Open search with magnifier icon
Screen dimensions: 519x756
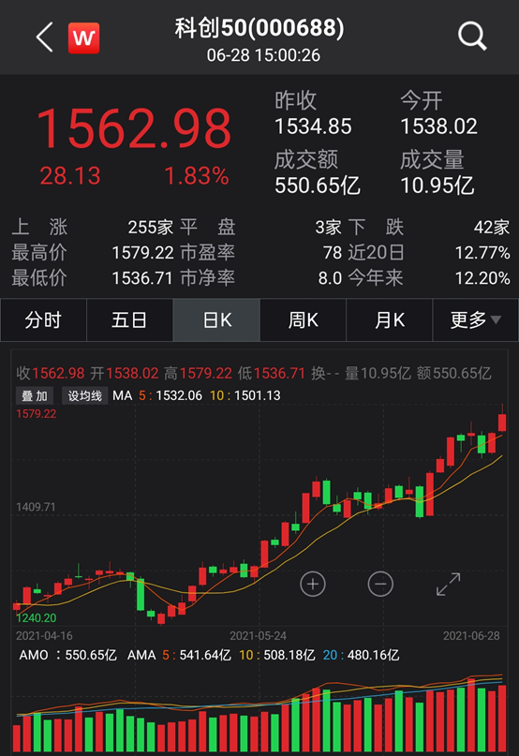click(472, 37)
